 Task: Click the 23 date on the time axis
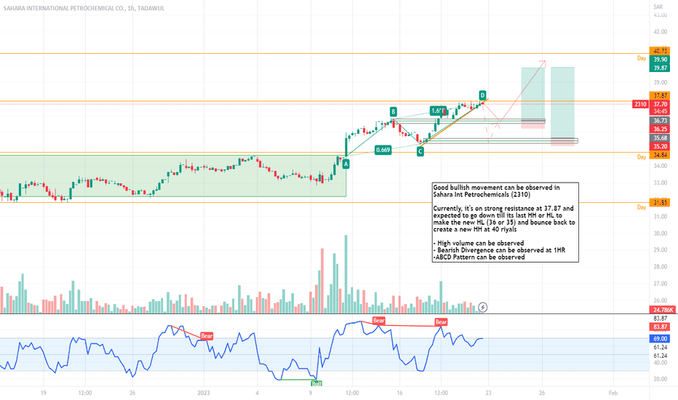[488, 393]
